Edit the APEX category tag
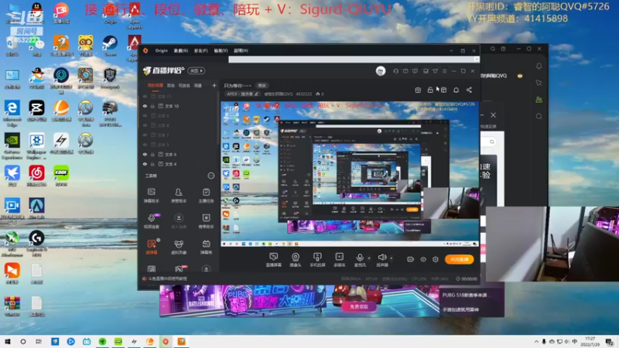The height and width of the screenshot is (348, 619). 242,94
